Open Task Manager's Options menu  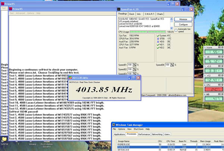coord(122,129)
